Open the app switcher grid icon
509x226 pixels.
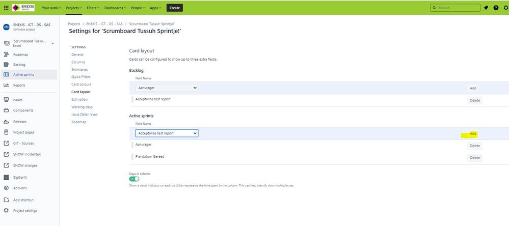click(x=6, y=8)
